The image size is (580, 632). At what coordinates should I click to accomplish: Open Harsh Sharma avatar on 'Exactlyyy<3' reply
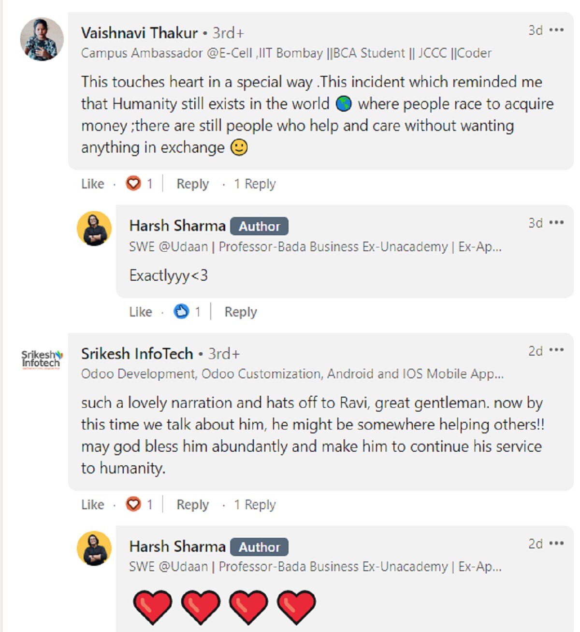click(x=94, y=229)
